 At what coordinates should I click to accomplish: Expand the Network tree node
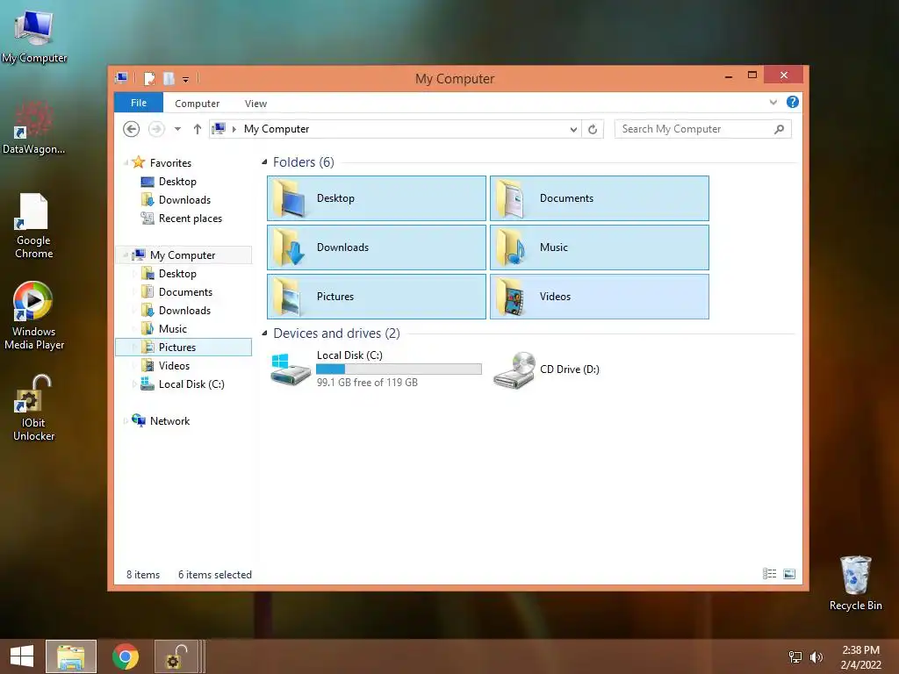pyautogui.click(x=126, y=420)
